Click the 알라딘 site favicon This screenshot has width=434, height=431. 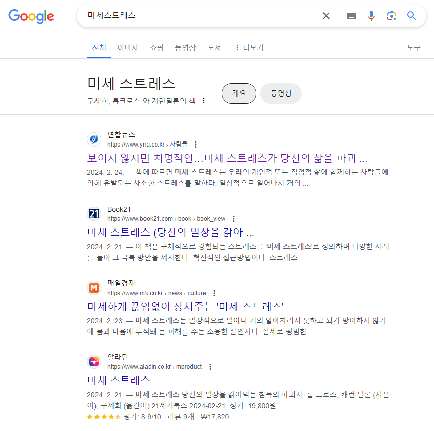(x=94, y=361)
